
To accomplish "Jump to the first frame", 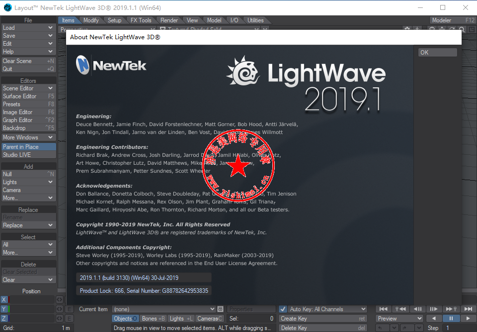I will pos(383,309).
